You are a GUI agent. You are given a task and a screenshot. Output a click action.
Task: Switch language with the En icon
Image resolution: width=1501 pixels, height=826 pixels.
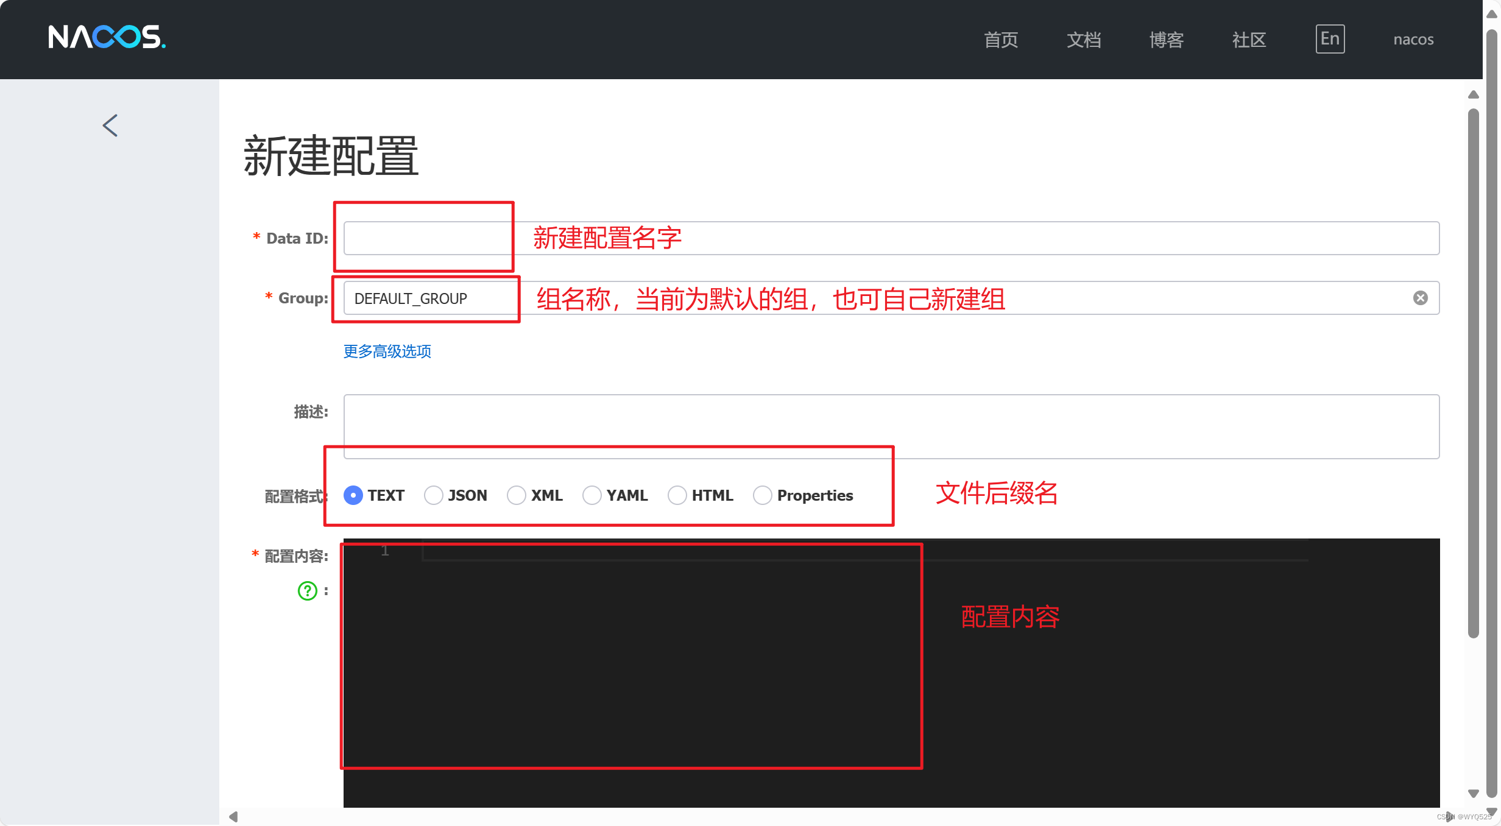[1330, 38]
